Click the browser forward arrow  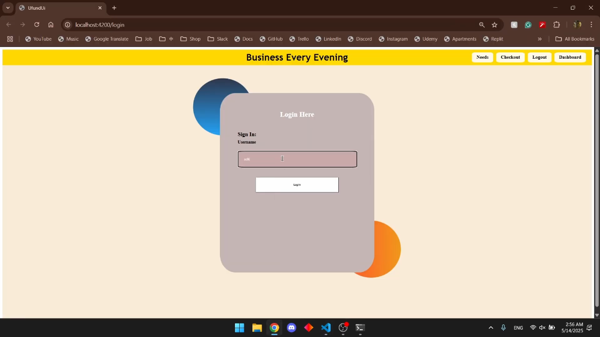23,25
